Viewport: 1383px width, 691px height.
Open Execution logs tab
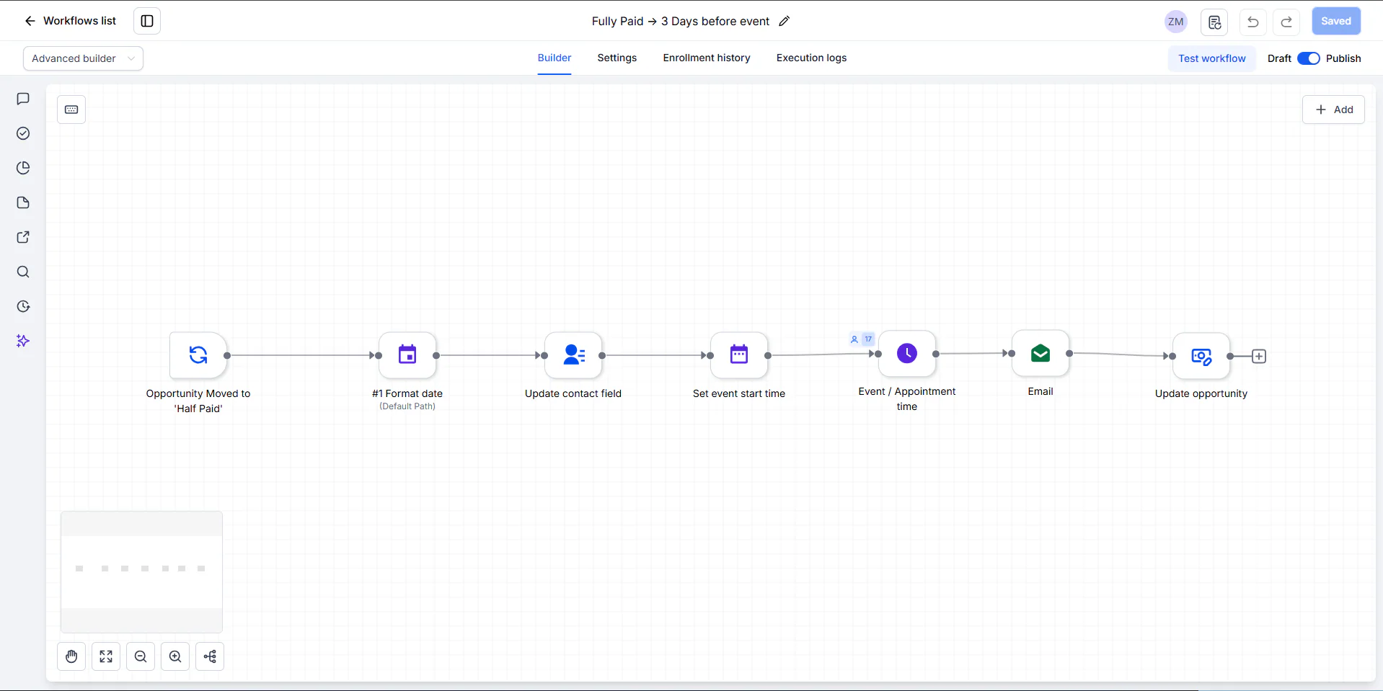pos(811,58)
